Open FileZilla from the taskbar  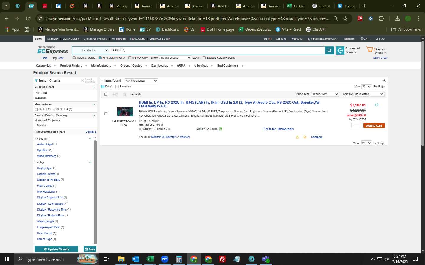(223, 259)
